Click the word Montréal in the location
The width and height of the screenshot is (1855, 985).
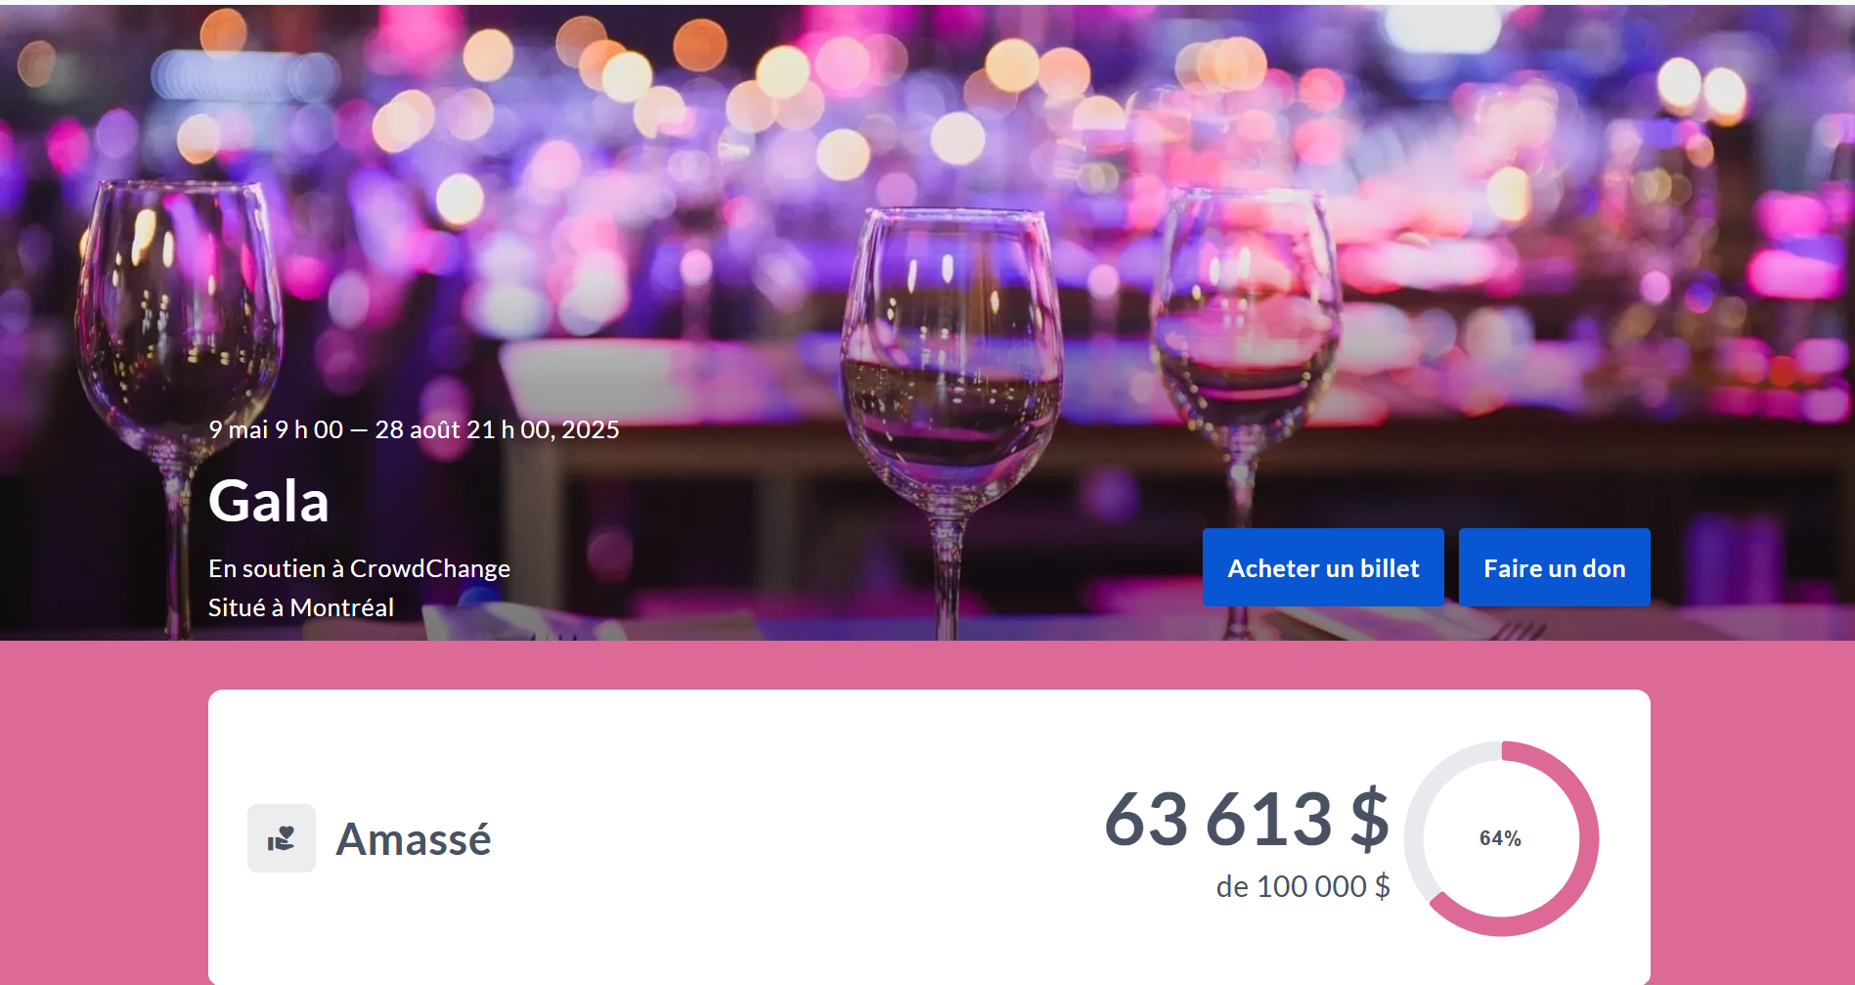click(x=342, y=607)
